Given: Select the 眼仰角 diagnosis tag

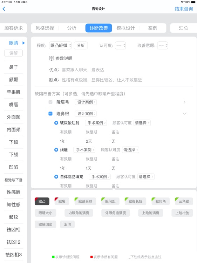Looking at the screenshot, I should (x=161, y=201).
